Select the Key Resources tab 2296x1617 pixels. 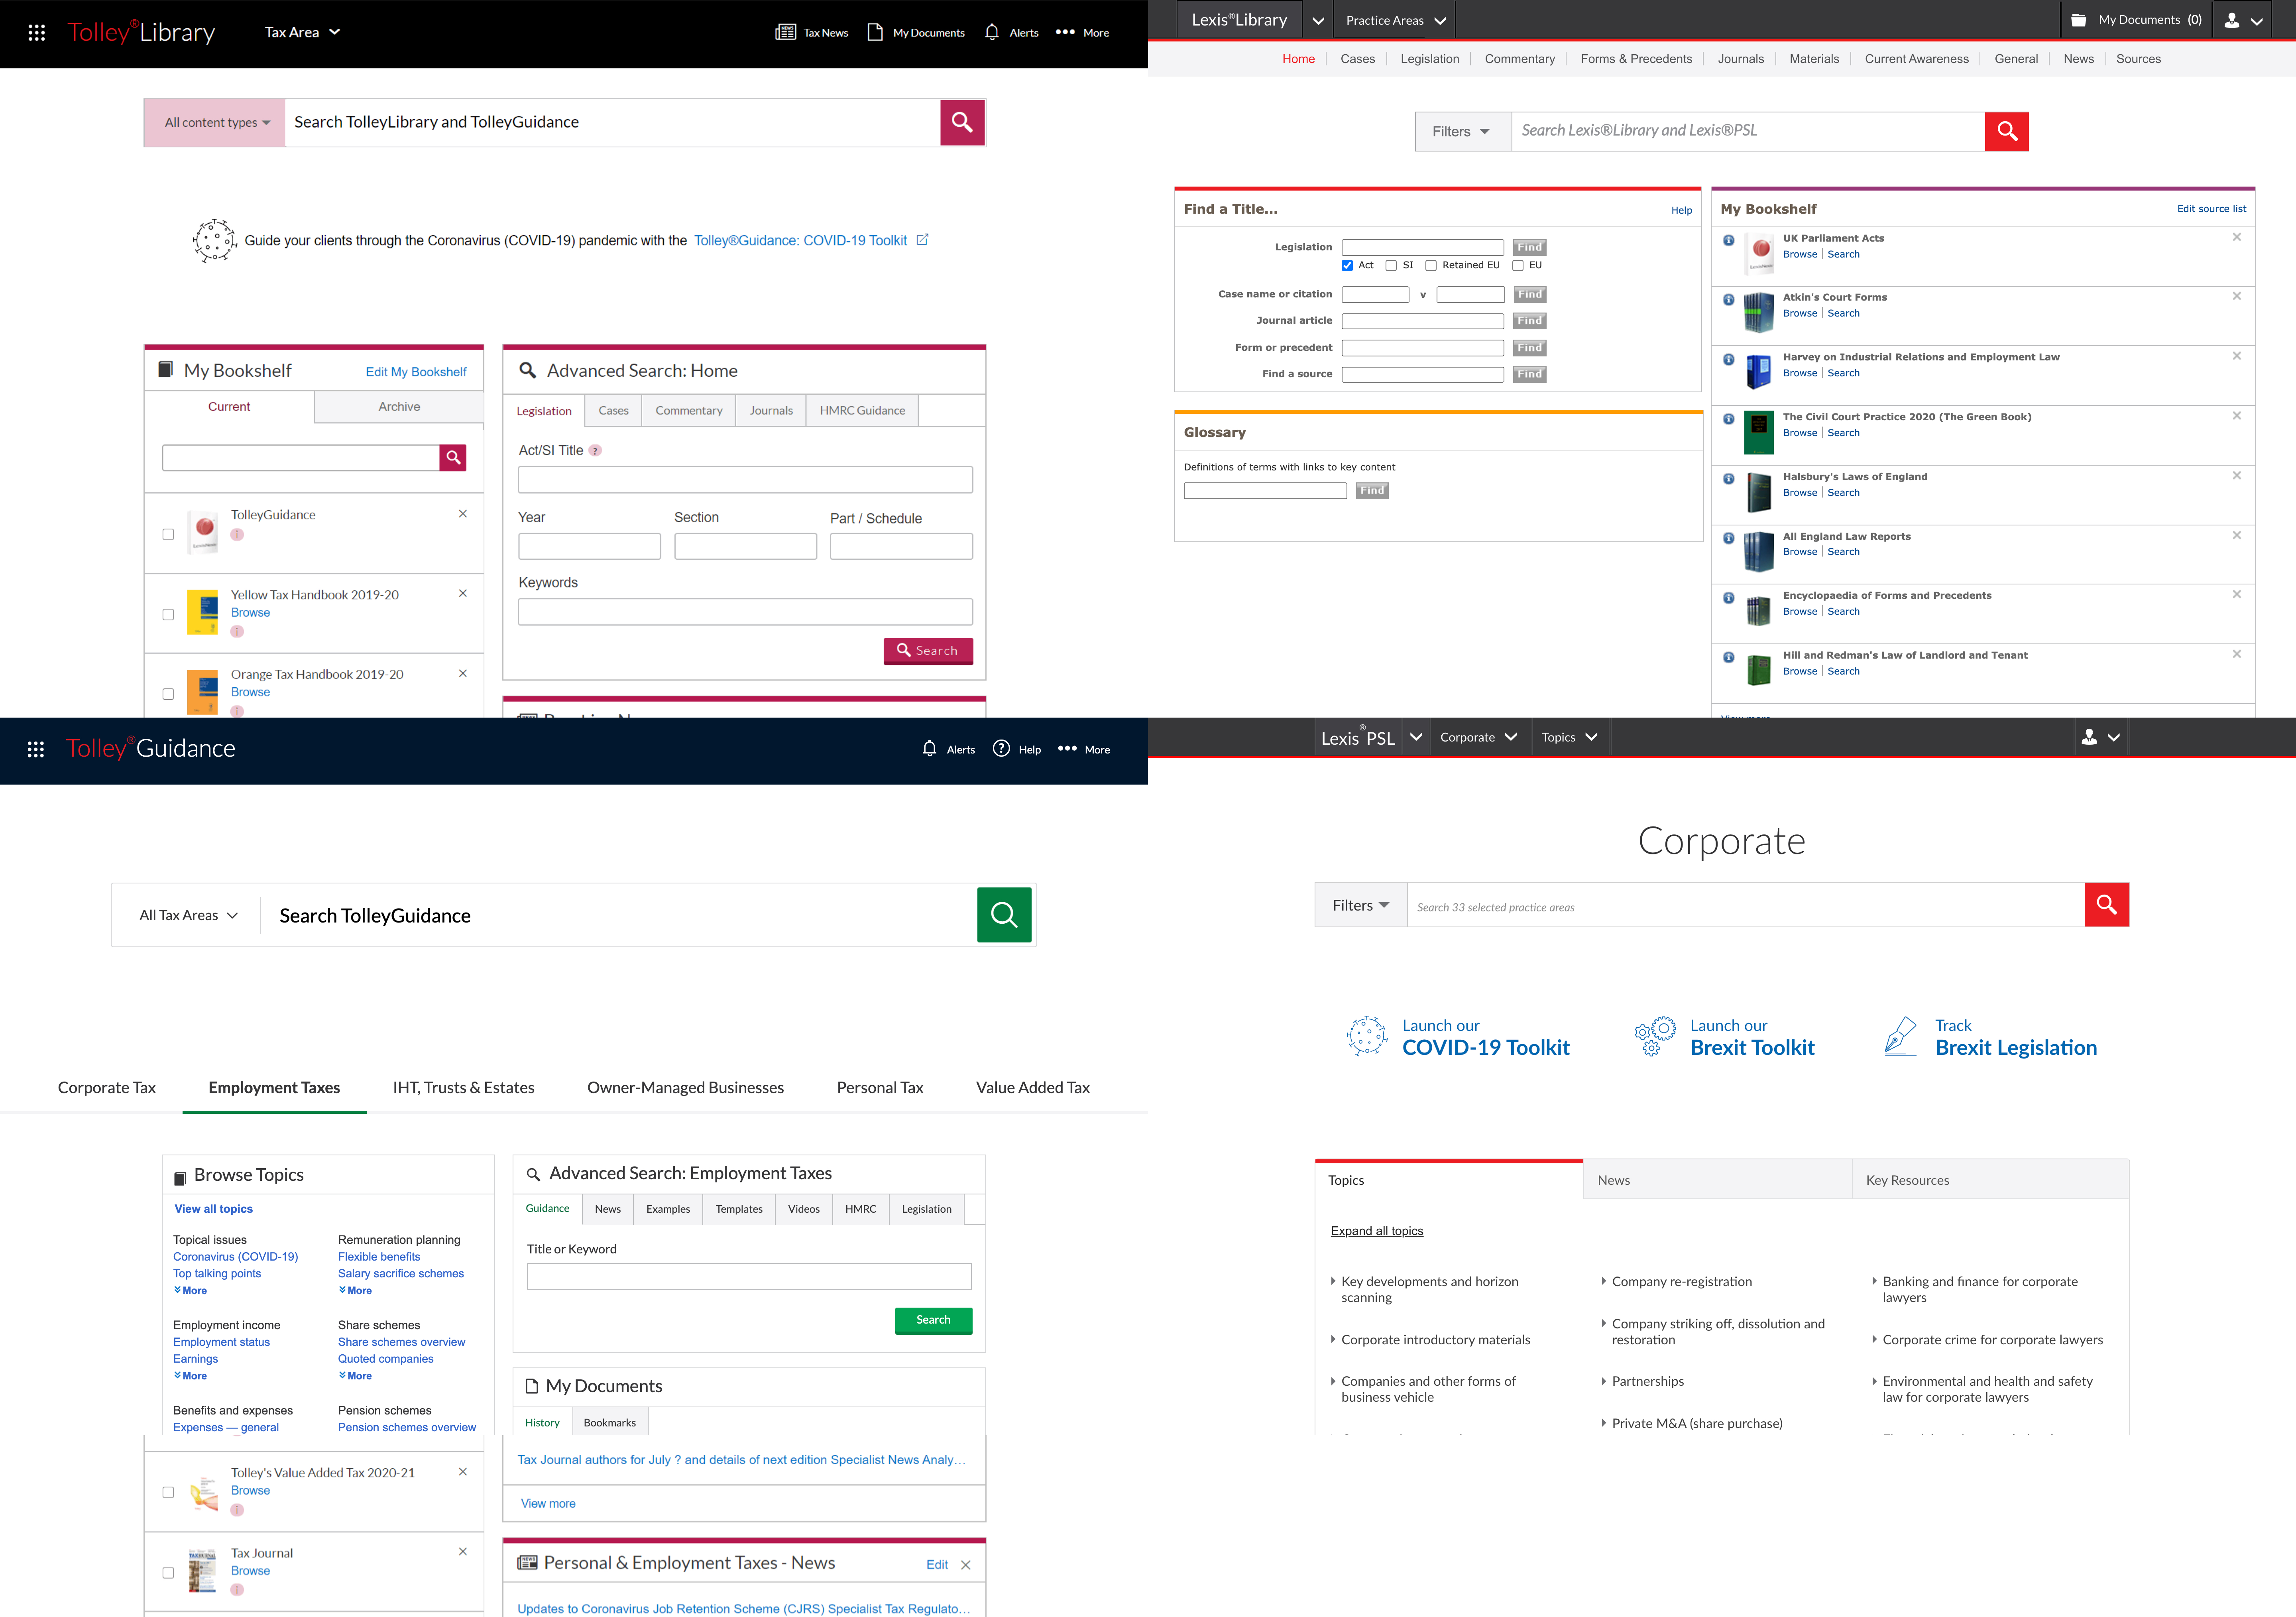(x=1907, y=1180)
